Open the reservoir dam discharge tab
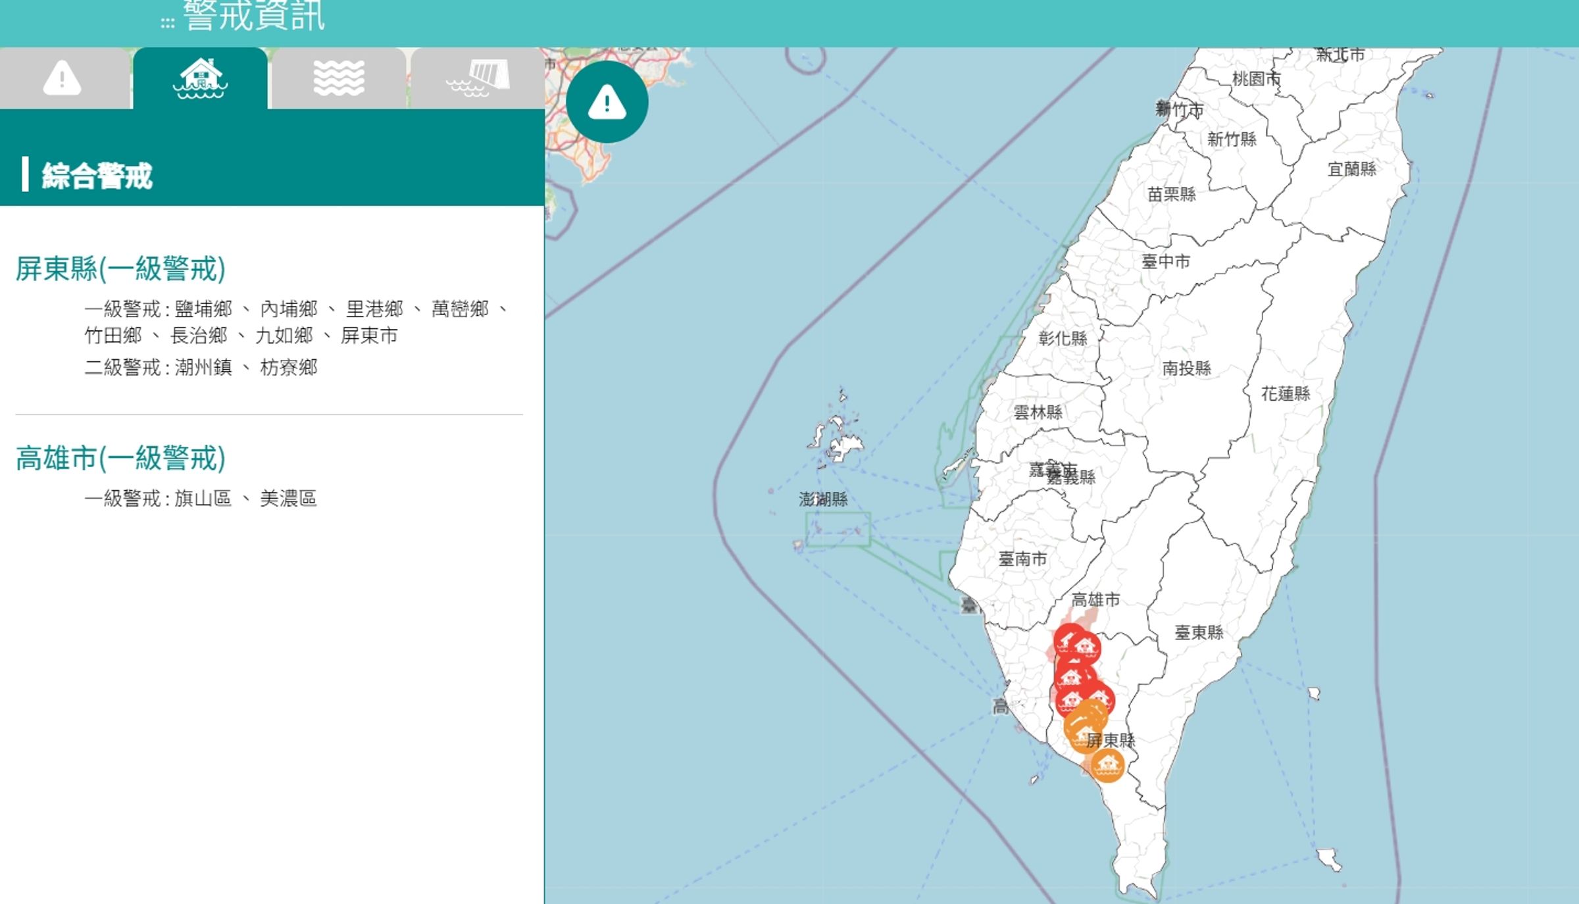This screenshot has width=1579, height=904. (x=478, y=78)
